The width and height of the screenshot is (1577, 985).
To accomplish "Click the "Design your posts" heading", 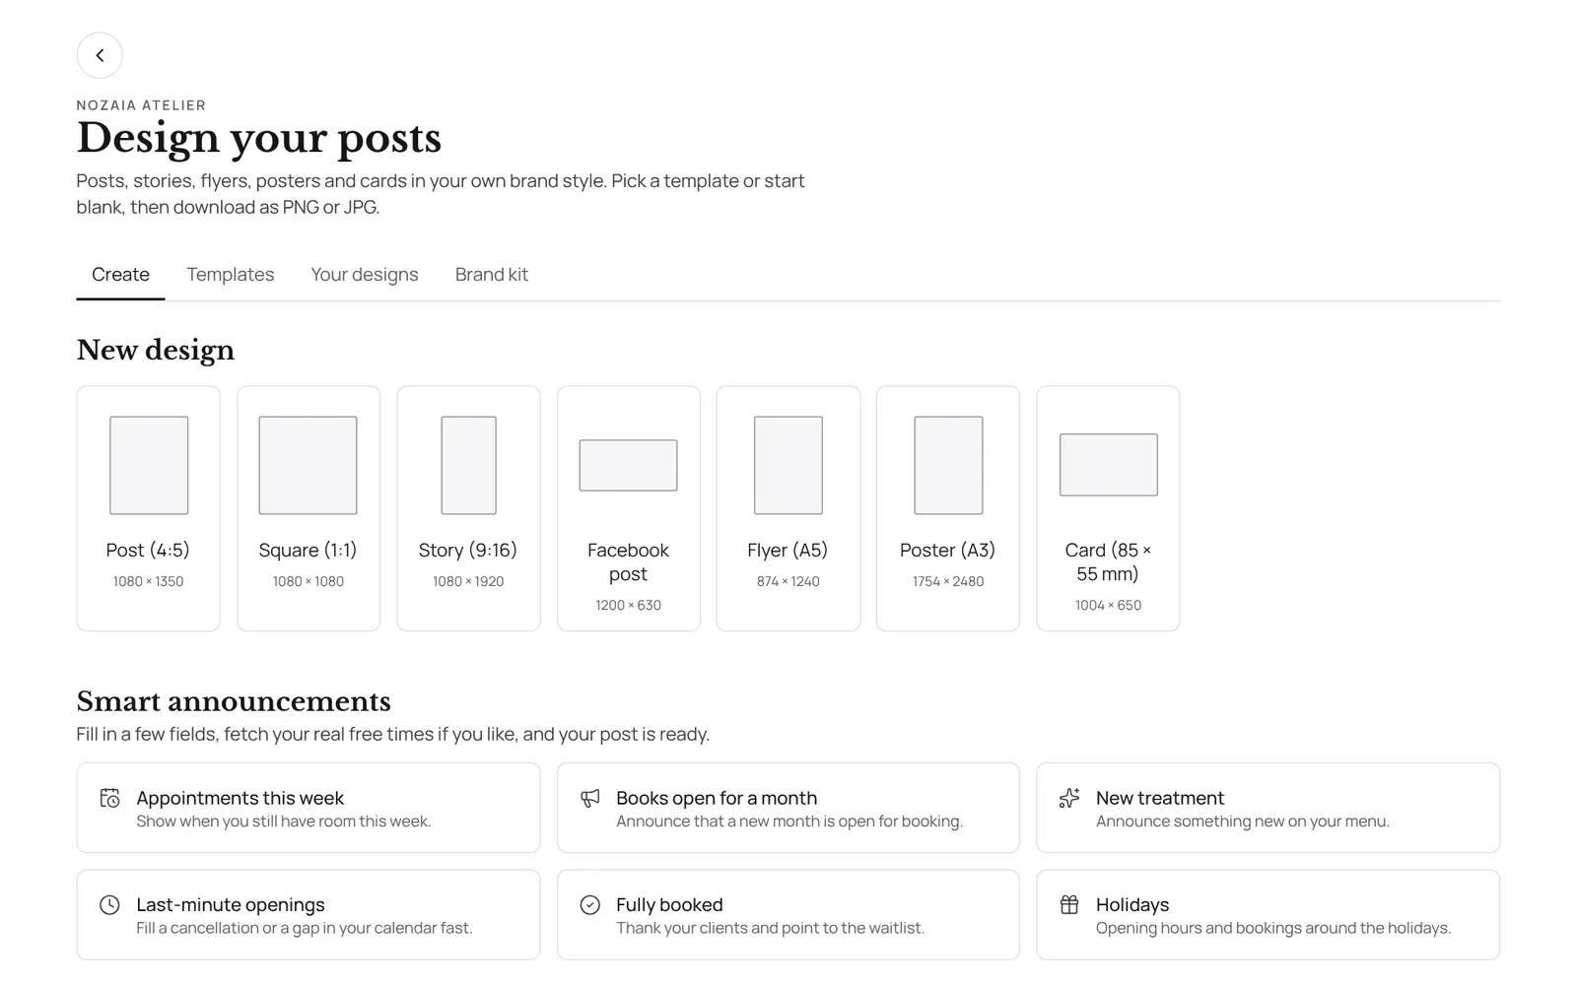I will pos(259,138).
